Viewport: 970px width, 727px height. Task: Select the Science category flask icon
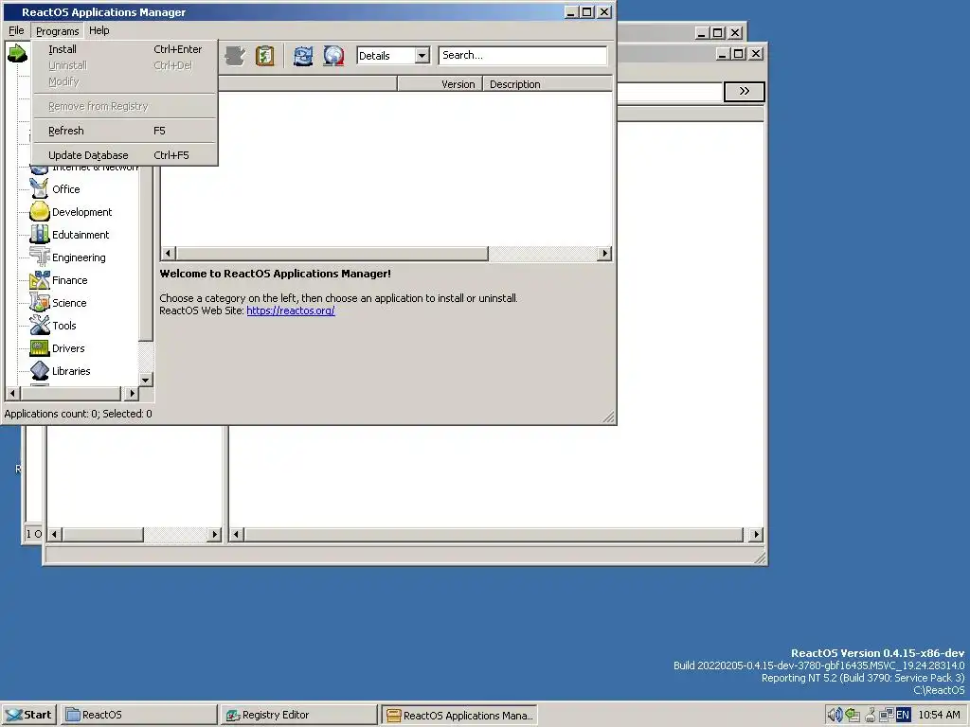point(39,303)
